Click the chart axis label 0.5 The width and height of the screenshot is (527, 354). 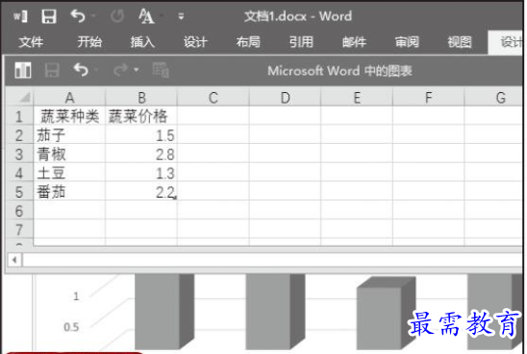click(x=71, y=327)
